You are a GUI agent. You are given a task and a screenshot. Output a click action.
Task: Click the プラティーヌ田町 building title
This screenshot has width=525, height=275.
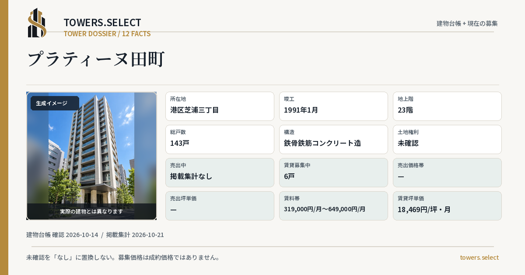pyautogui.click(x=96, y=59)
